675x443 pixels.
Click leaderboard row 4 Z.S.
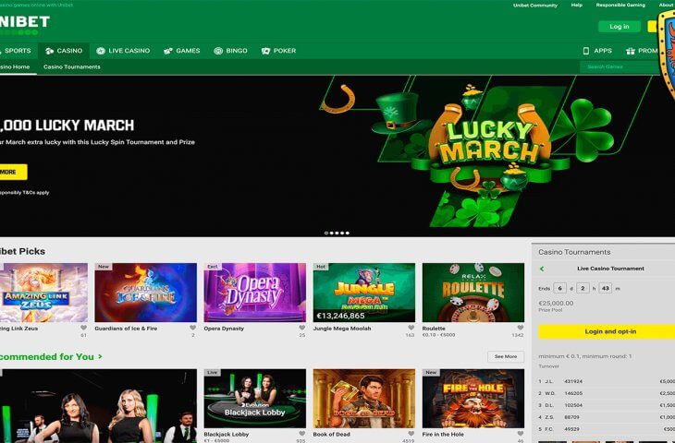[x=607, y=417]
